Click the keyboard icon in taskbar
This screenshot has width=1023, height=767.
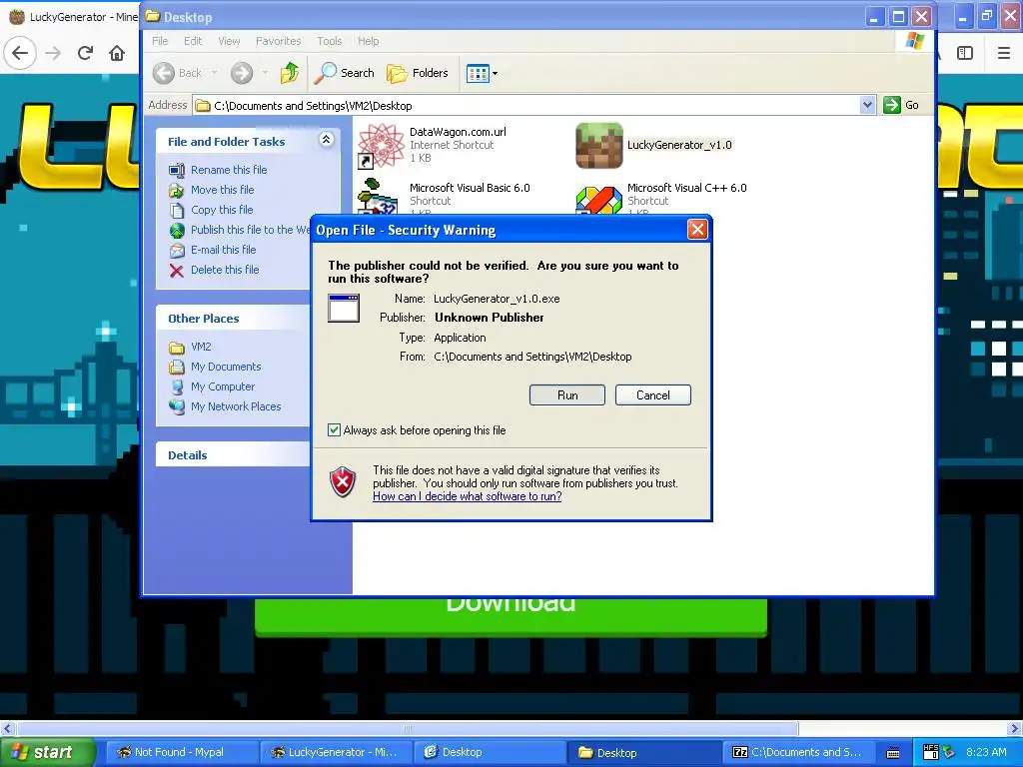coord(893,753)
